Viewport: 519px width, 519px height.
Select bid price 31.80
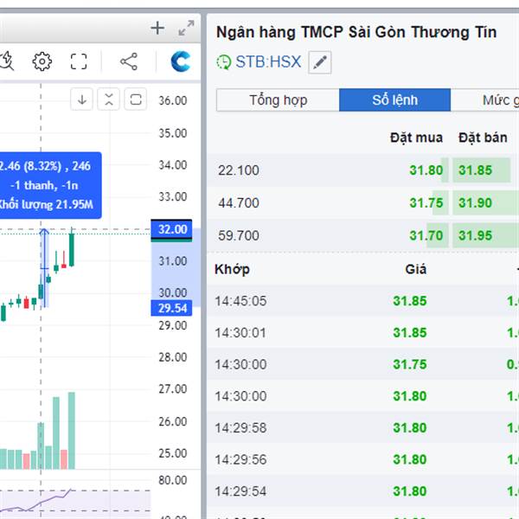tap(426, 170)
